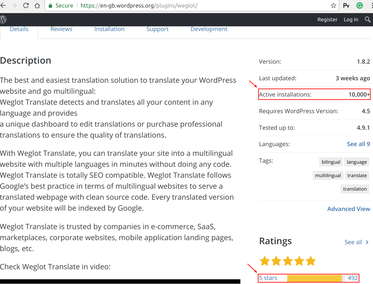Expand ratings via the See all chevron
The width and height of the screenshot is (373, 284).
coord(357,242)
